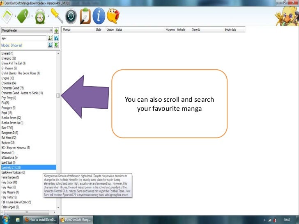Viewport: 299px width, 224px height.
Task: Open Windows Explorer from taskbar
Action: pos(18,220)
